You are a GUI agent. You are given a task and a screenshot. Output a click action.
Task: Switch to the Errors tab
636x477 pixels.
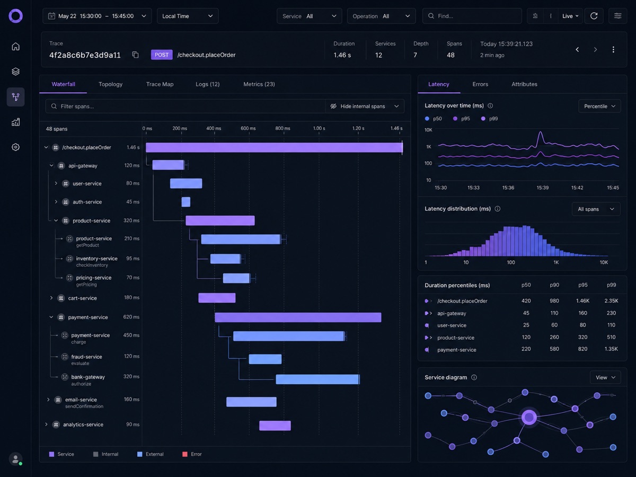[x=480, y=84]
